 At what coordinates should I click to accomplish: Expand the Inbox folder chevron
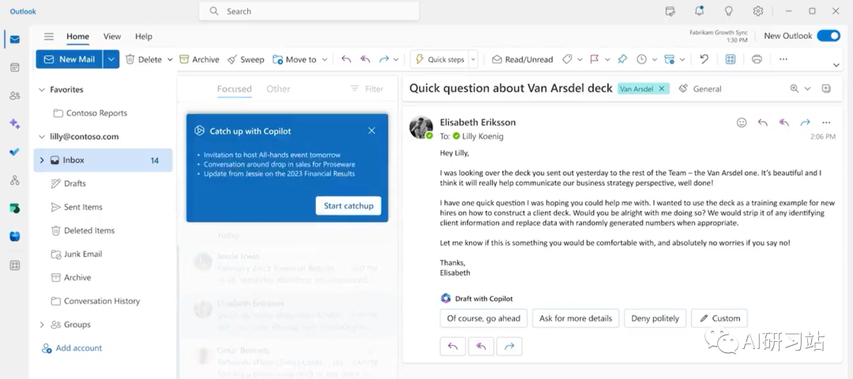(x=42, y=160)
